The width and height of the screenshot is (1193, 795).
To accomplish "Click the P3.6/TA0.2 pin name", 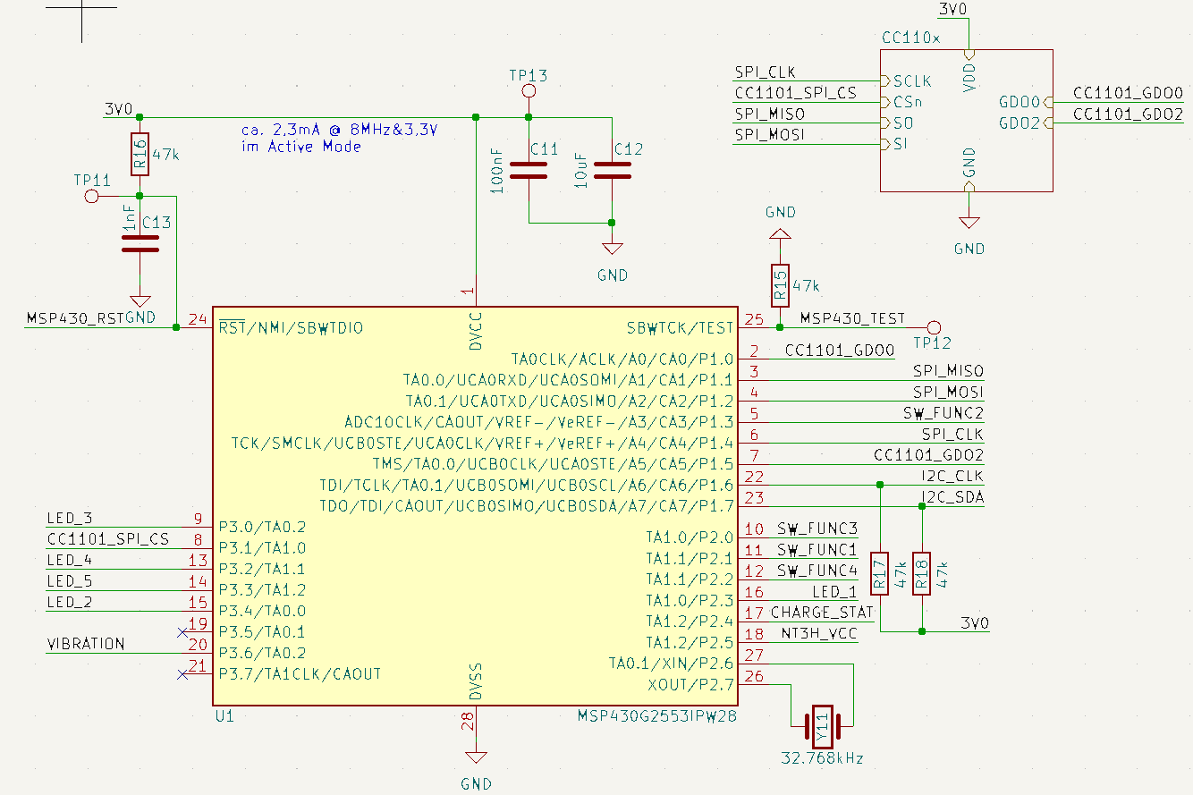I will click(262, 653).
